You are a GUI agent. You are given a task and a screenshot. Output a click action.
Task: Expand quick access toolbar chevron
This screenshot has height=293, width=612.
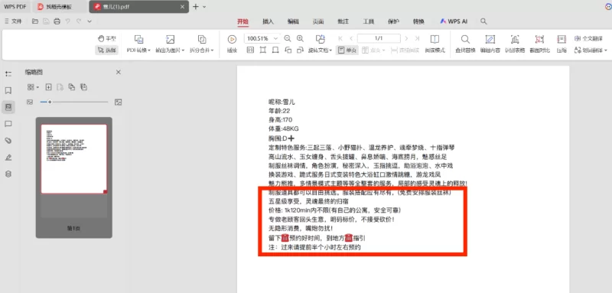pos(90,21)
